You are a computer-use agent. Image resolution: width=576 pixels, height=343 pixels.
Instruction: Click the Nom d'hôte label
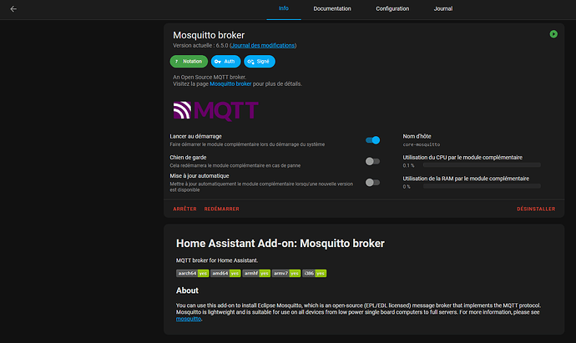417,136
